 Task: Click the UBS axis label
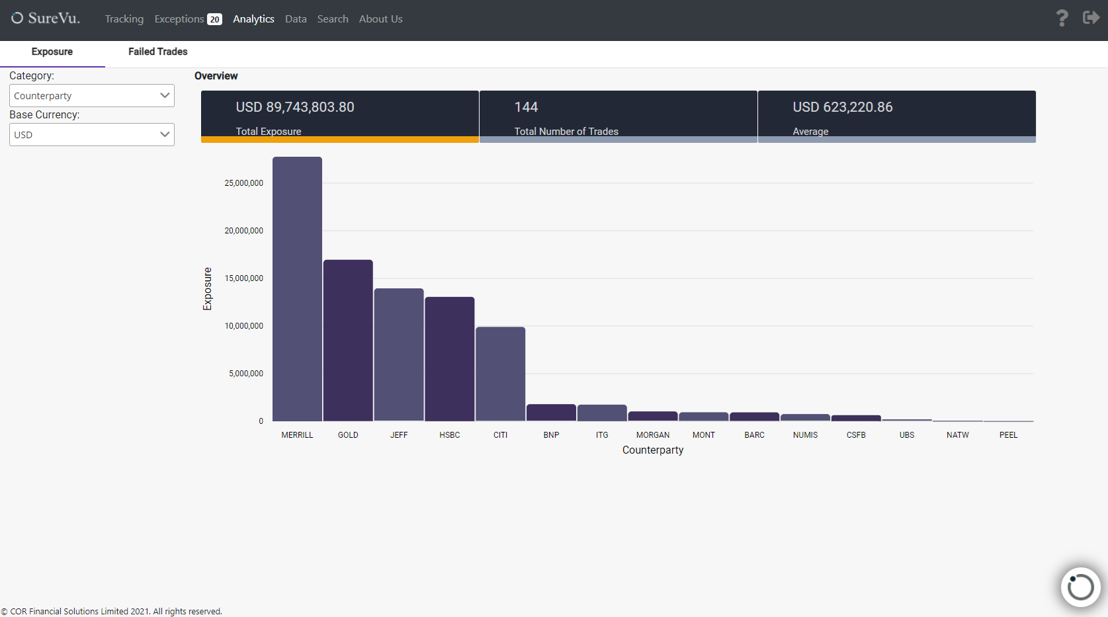(907, 435)
